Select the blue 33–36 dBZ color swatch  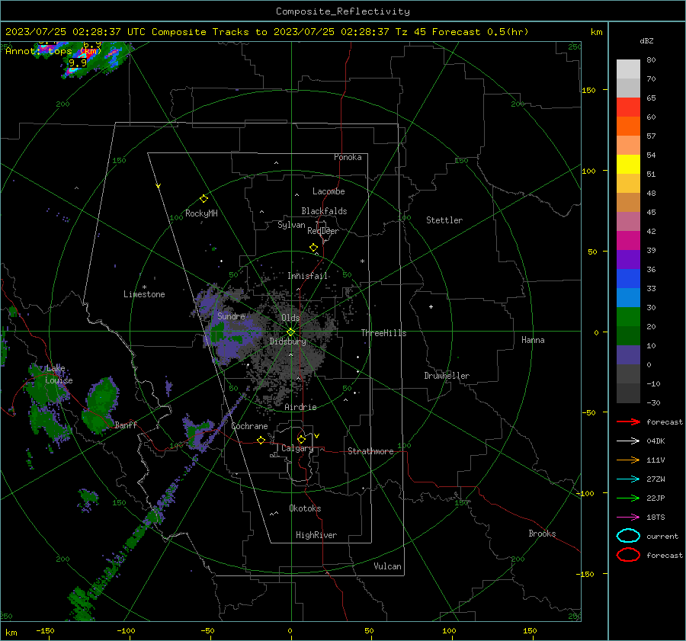628,279
